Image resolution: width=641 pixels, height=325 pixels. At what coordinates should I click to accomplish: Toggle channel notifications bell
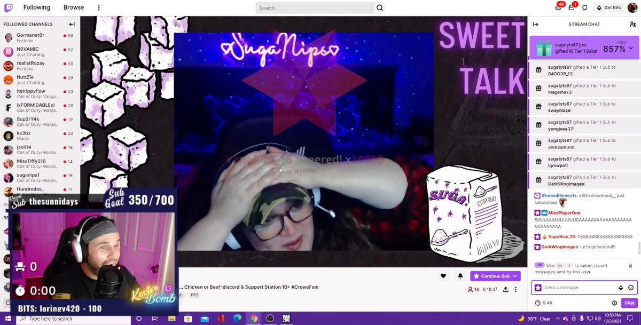click(460, 276)
